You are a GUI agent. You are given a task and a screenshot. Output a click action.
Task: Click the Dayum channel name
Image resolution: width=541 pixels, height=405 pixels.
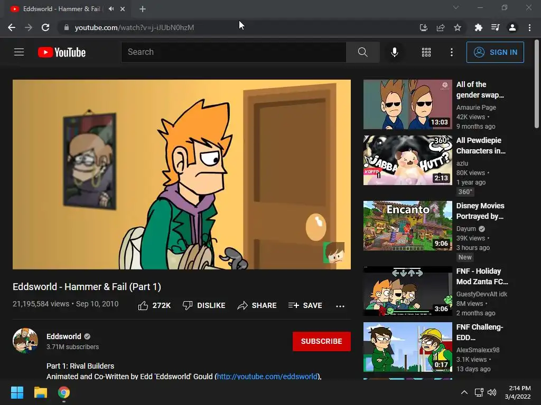click(x=466, y=229)
